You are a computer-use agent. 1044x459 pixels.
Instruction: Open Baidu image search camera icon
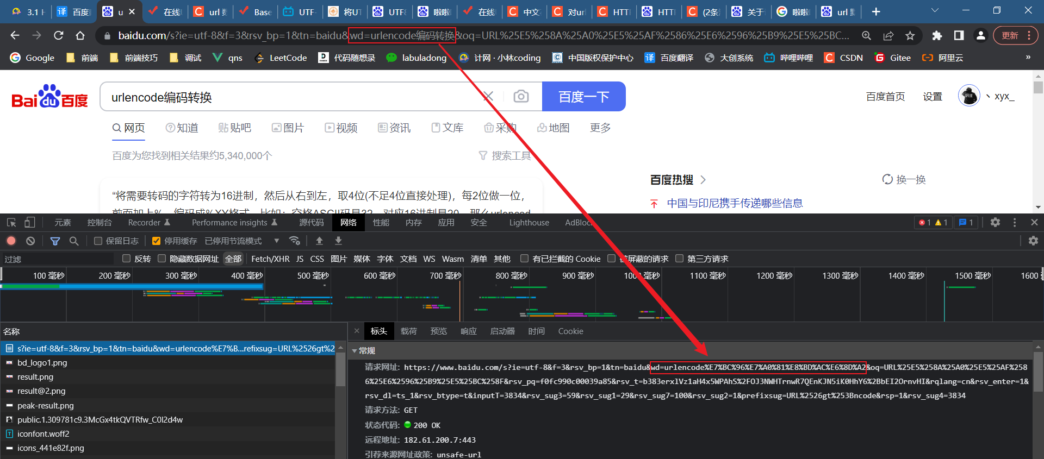[x=521, y=97]
